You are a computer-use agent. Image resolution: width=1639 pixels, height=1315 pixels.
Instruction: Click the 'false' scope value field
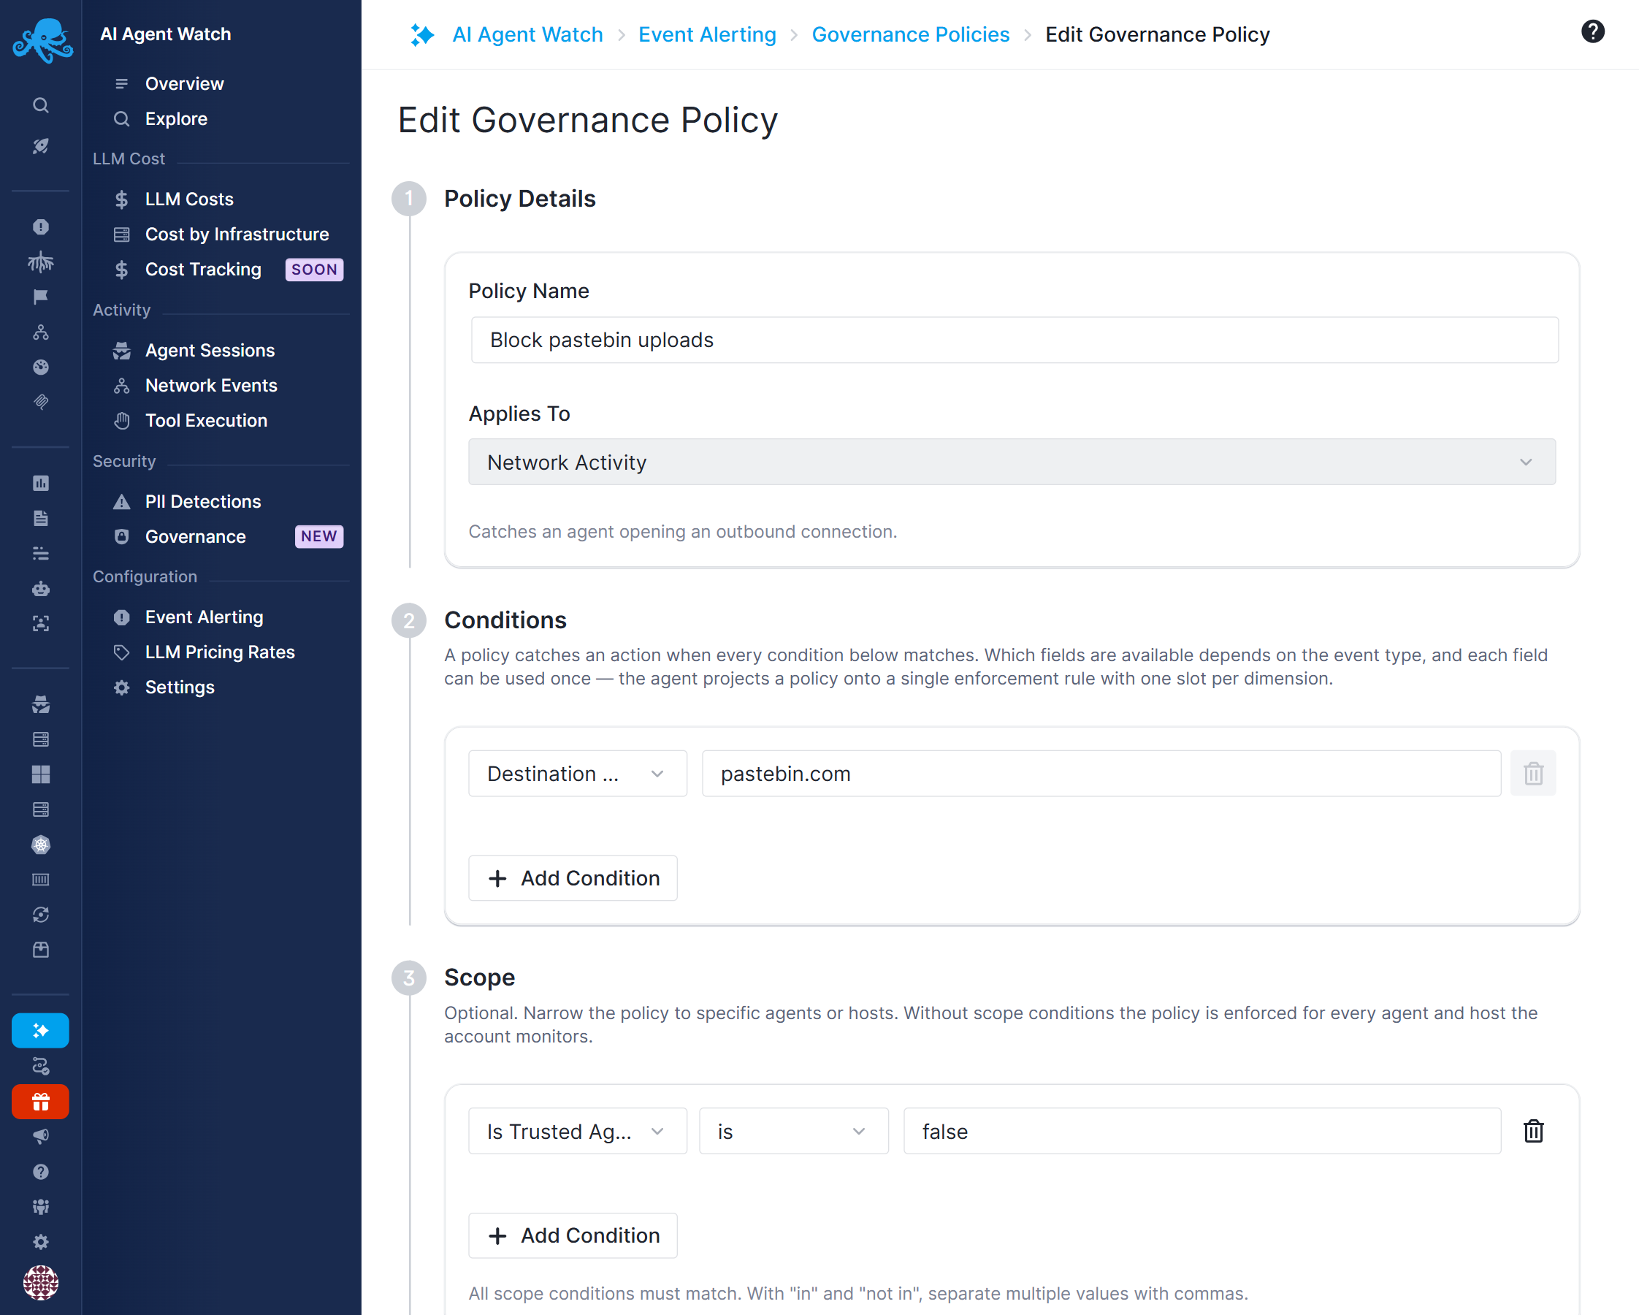(x=1201, y=1131)
